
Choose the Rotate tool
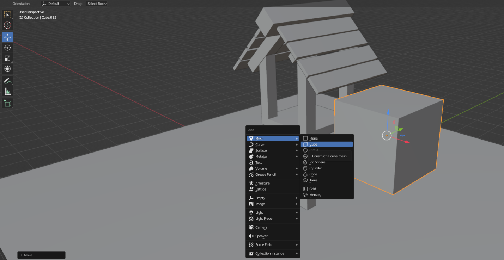7,48
